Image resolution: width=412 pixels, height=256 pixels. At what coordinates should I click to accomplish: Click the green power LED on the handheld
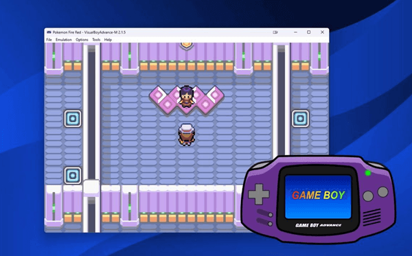pos(368,173)
